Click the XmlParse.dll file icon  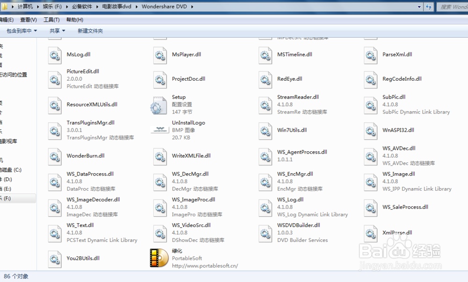pyautogui.click(x=371, y=233)
